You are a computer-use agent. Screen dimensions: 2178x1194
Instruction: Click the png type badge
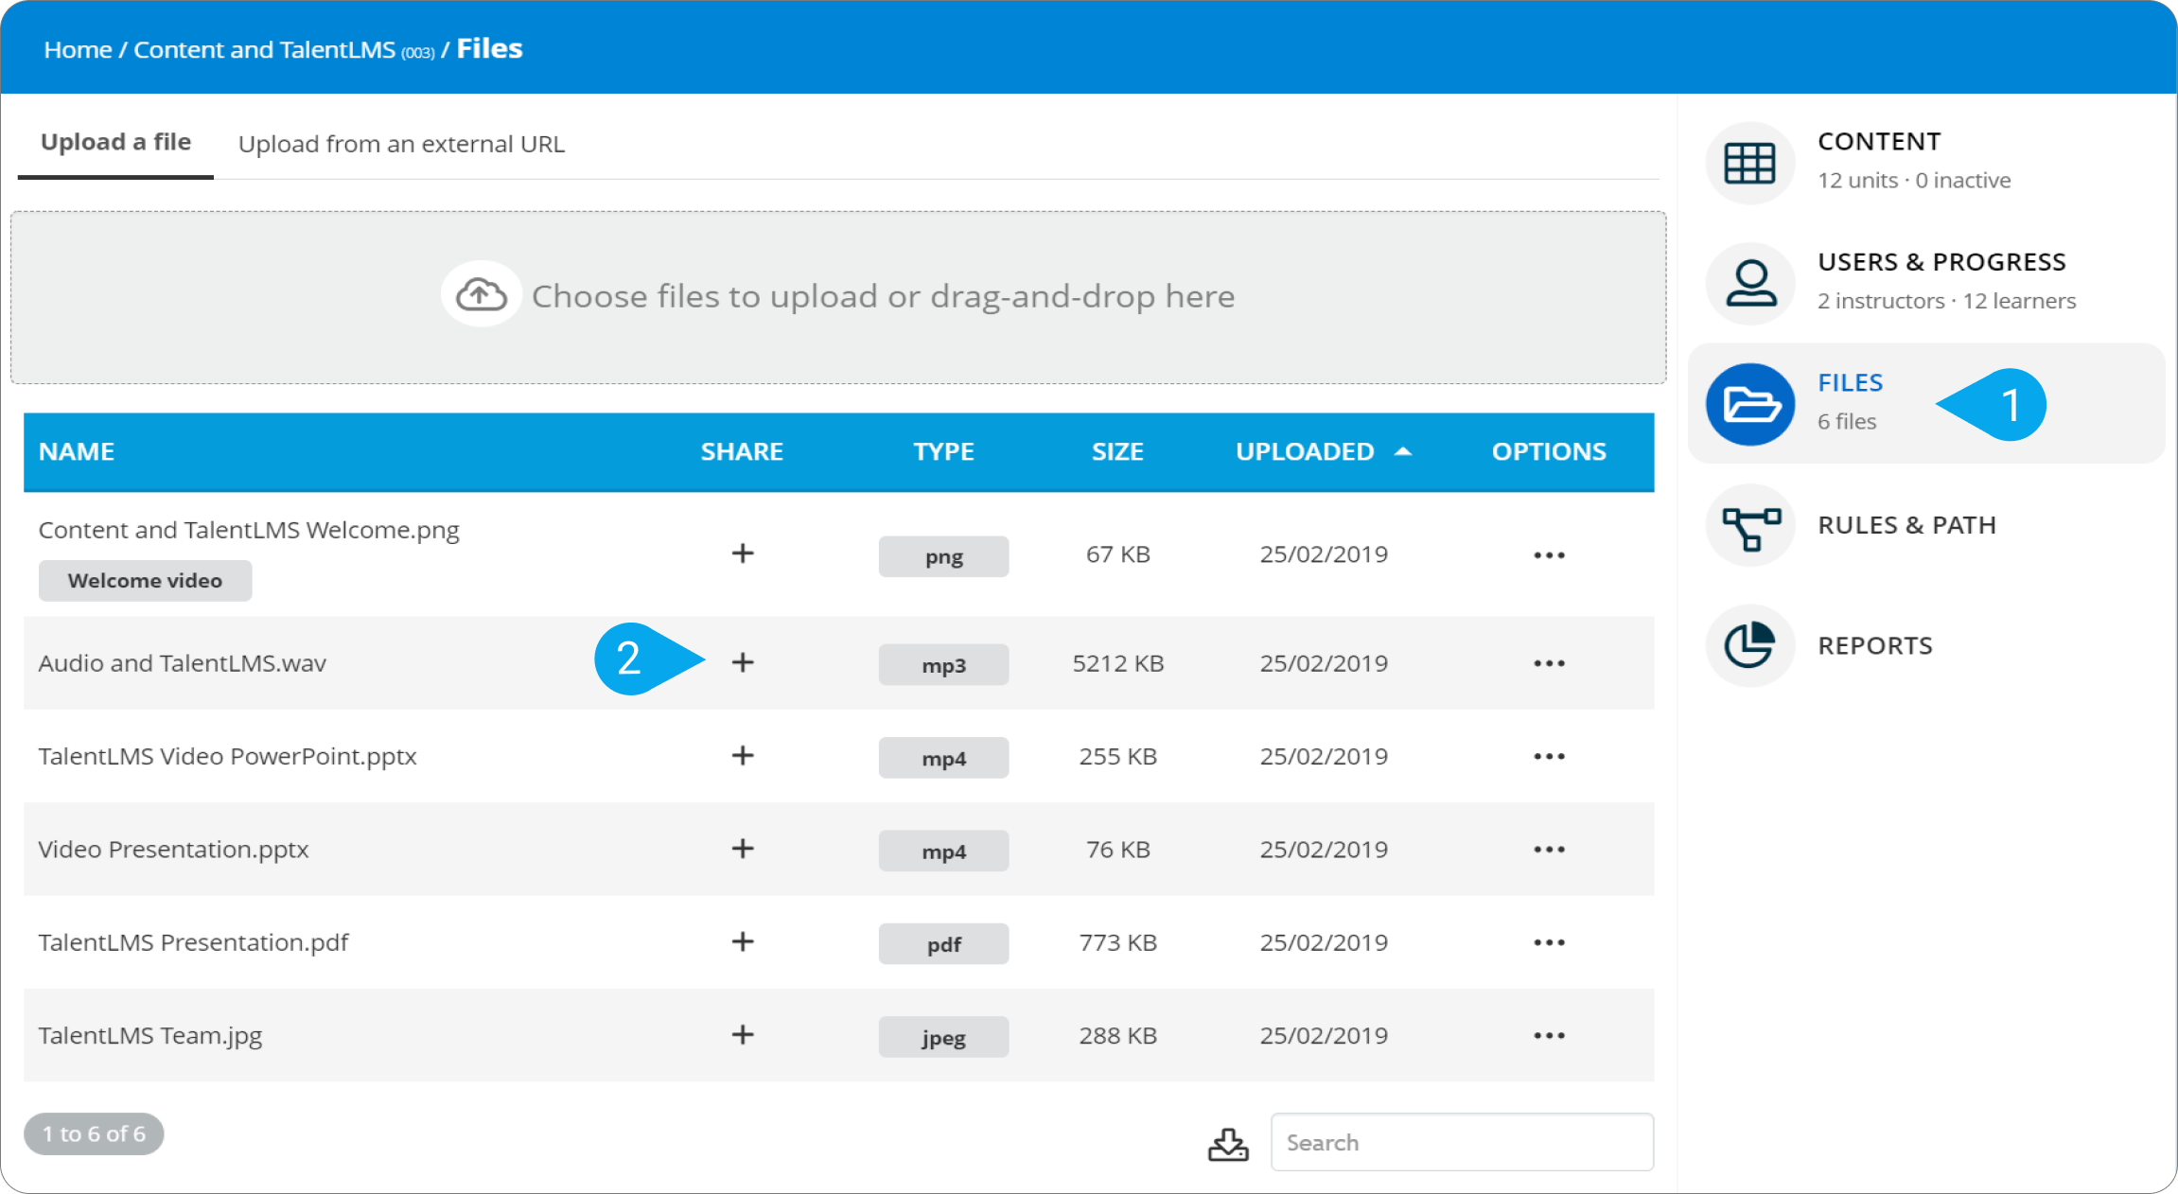[943, 556]
